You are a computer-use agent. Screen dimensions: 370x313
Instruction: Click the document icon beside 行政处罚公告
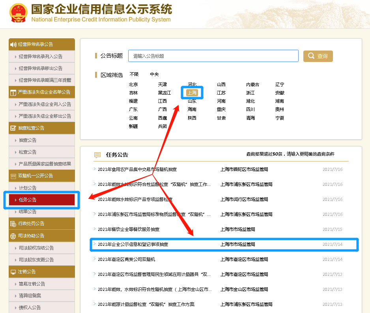13,223
